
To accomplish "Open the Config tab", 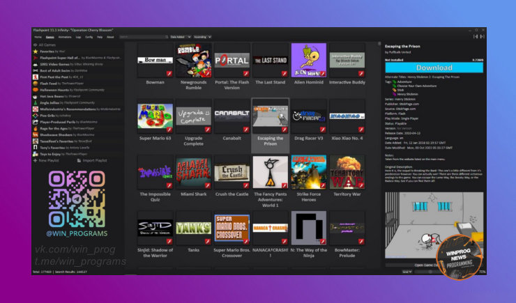I will (89, 37).
